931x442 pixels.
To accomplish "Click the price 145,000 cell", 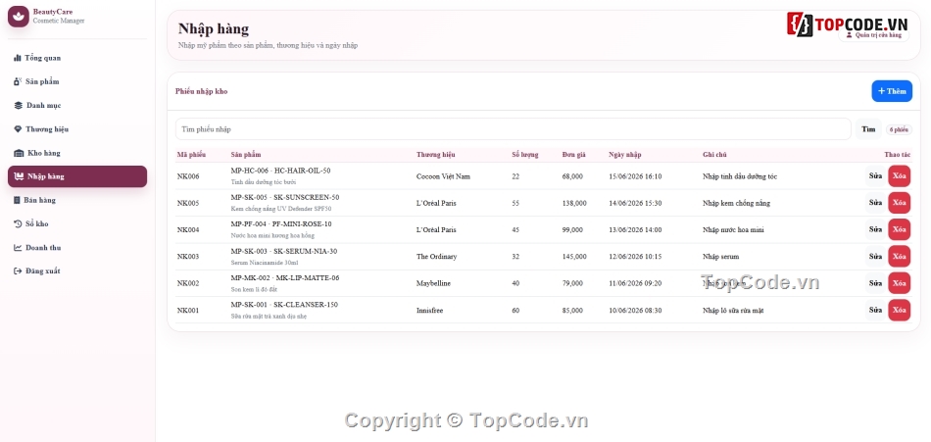I will coord(574,257).
